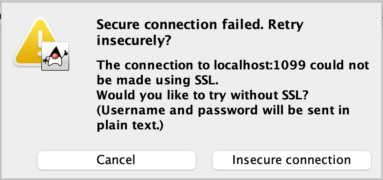Click the word 'Cancel' on the left button

pyautogui.click(x=116, y=160)
